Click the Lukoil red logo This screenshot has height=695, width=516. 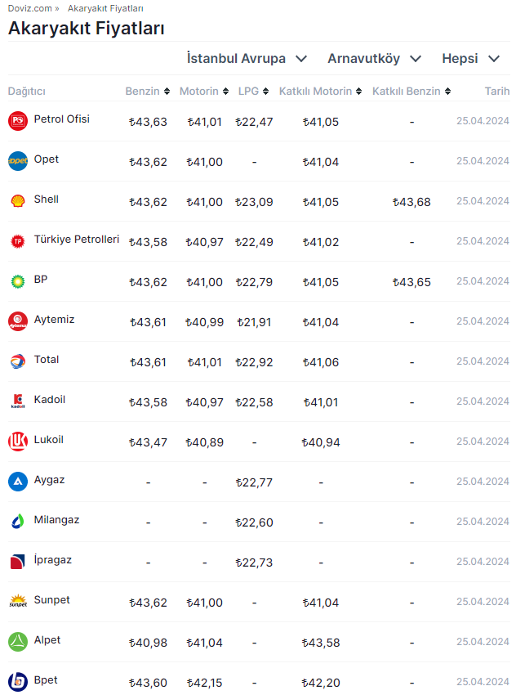coord(18,442)
